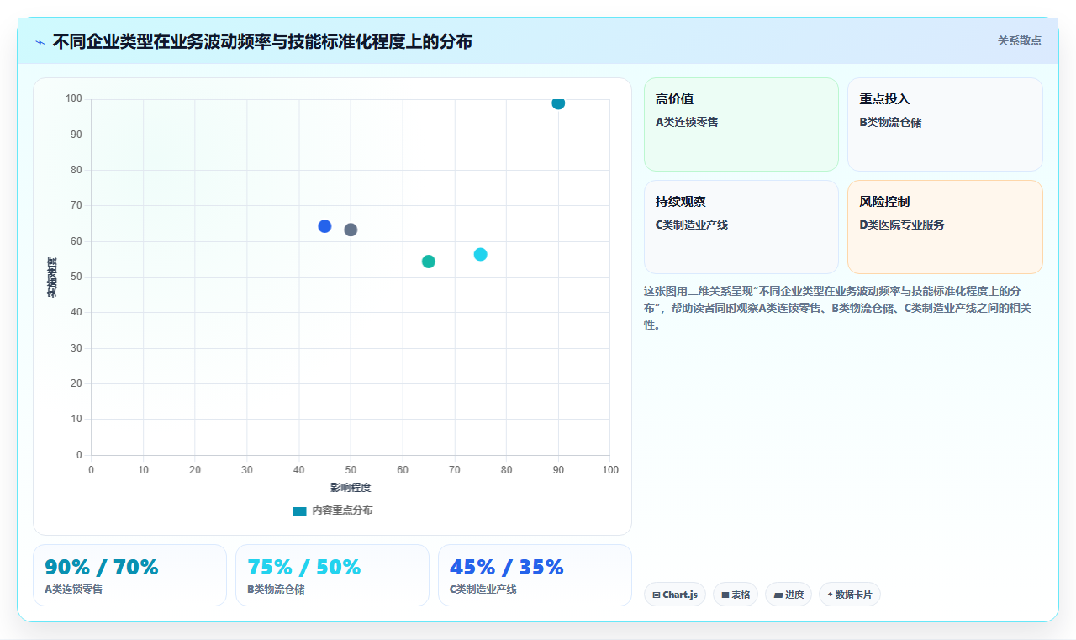Click the B类物流仓储 text in 重点投入 card
Screen dimensions: 1076x640
click(890, 122)
